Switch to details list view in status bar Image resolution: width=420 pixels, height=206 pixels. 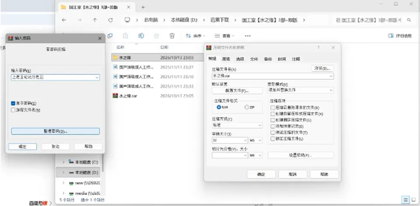(x=406, y=199)
